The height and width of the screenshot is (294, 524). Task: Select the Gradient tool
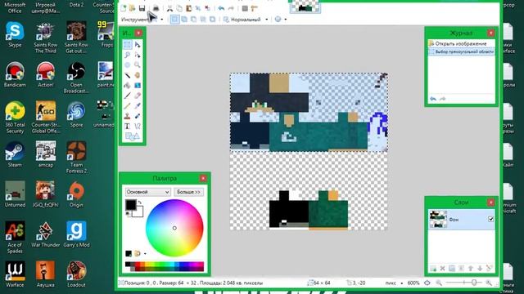click(138, 86)
